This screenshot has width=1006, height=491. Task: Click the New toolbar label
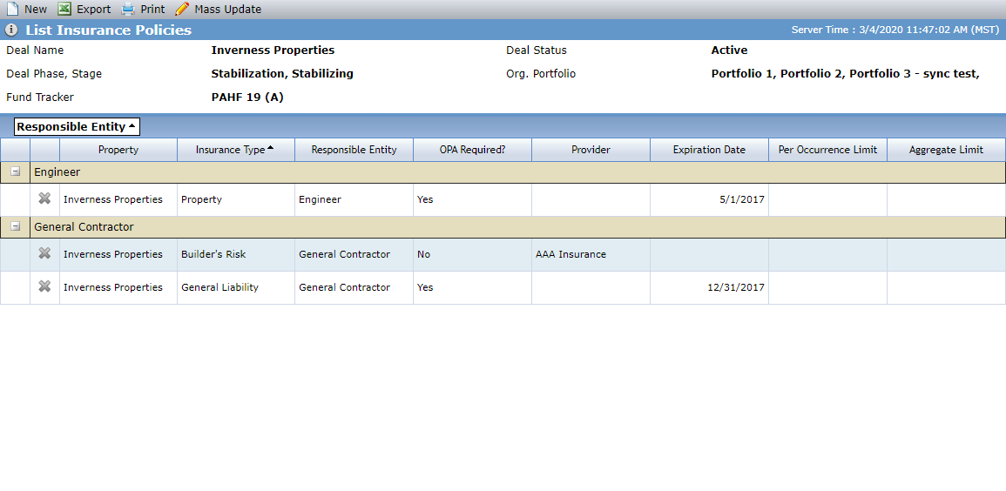point(36,10)
